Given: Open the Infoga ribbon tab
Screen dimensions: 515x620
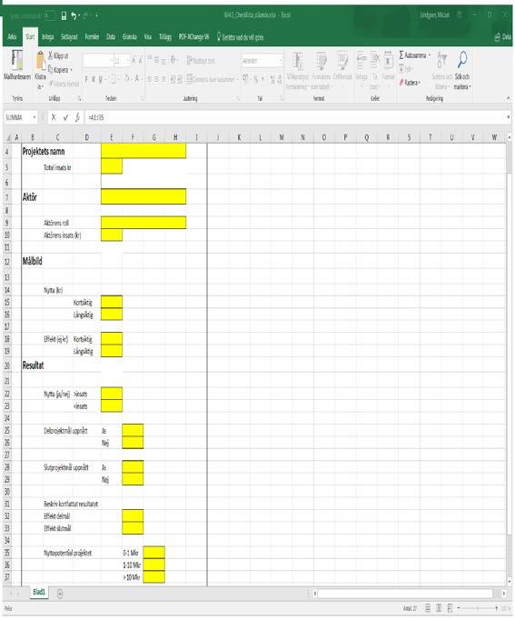Looking at the screenshot, I should pos(48,36).
